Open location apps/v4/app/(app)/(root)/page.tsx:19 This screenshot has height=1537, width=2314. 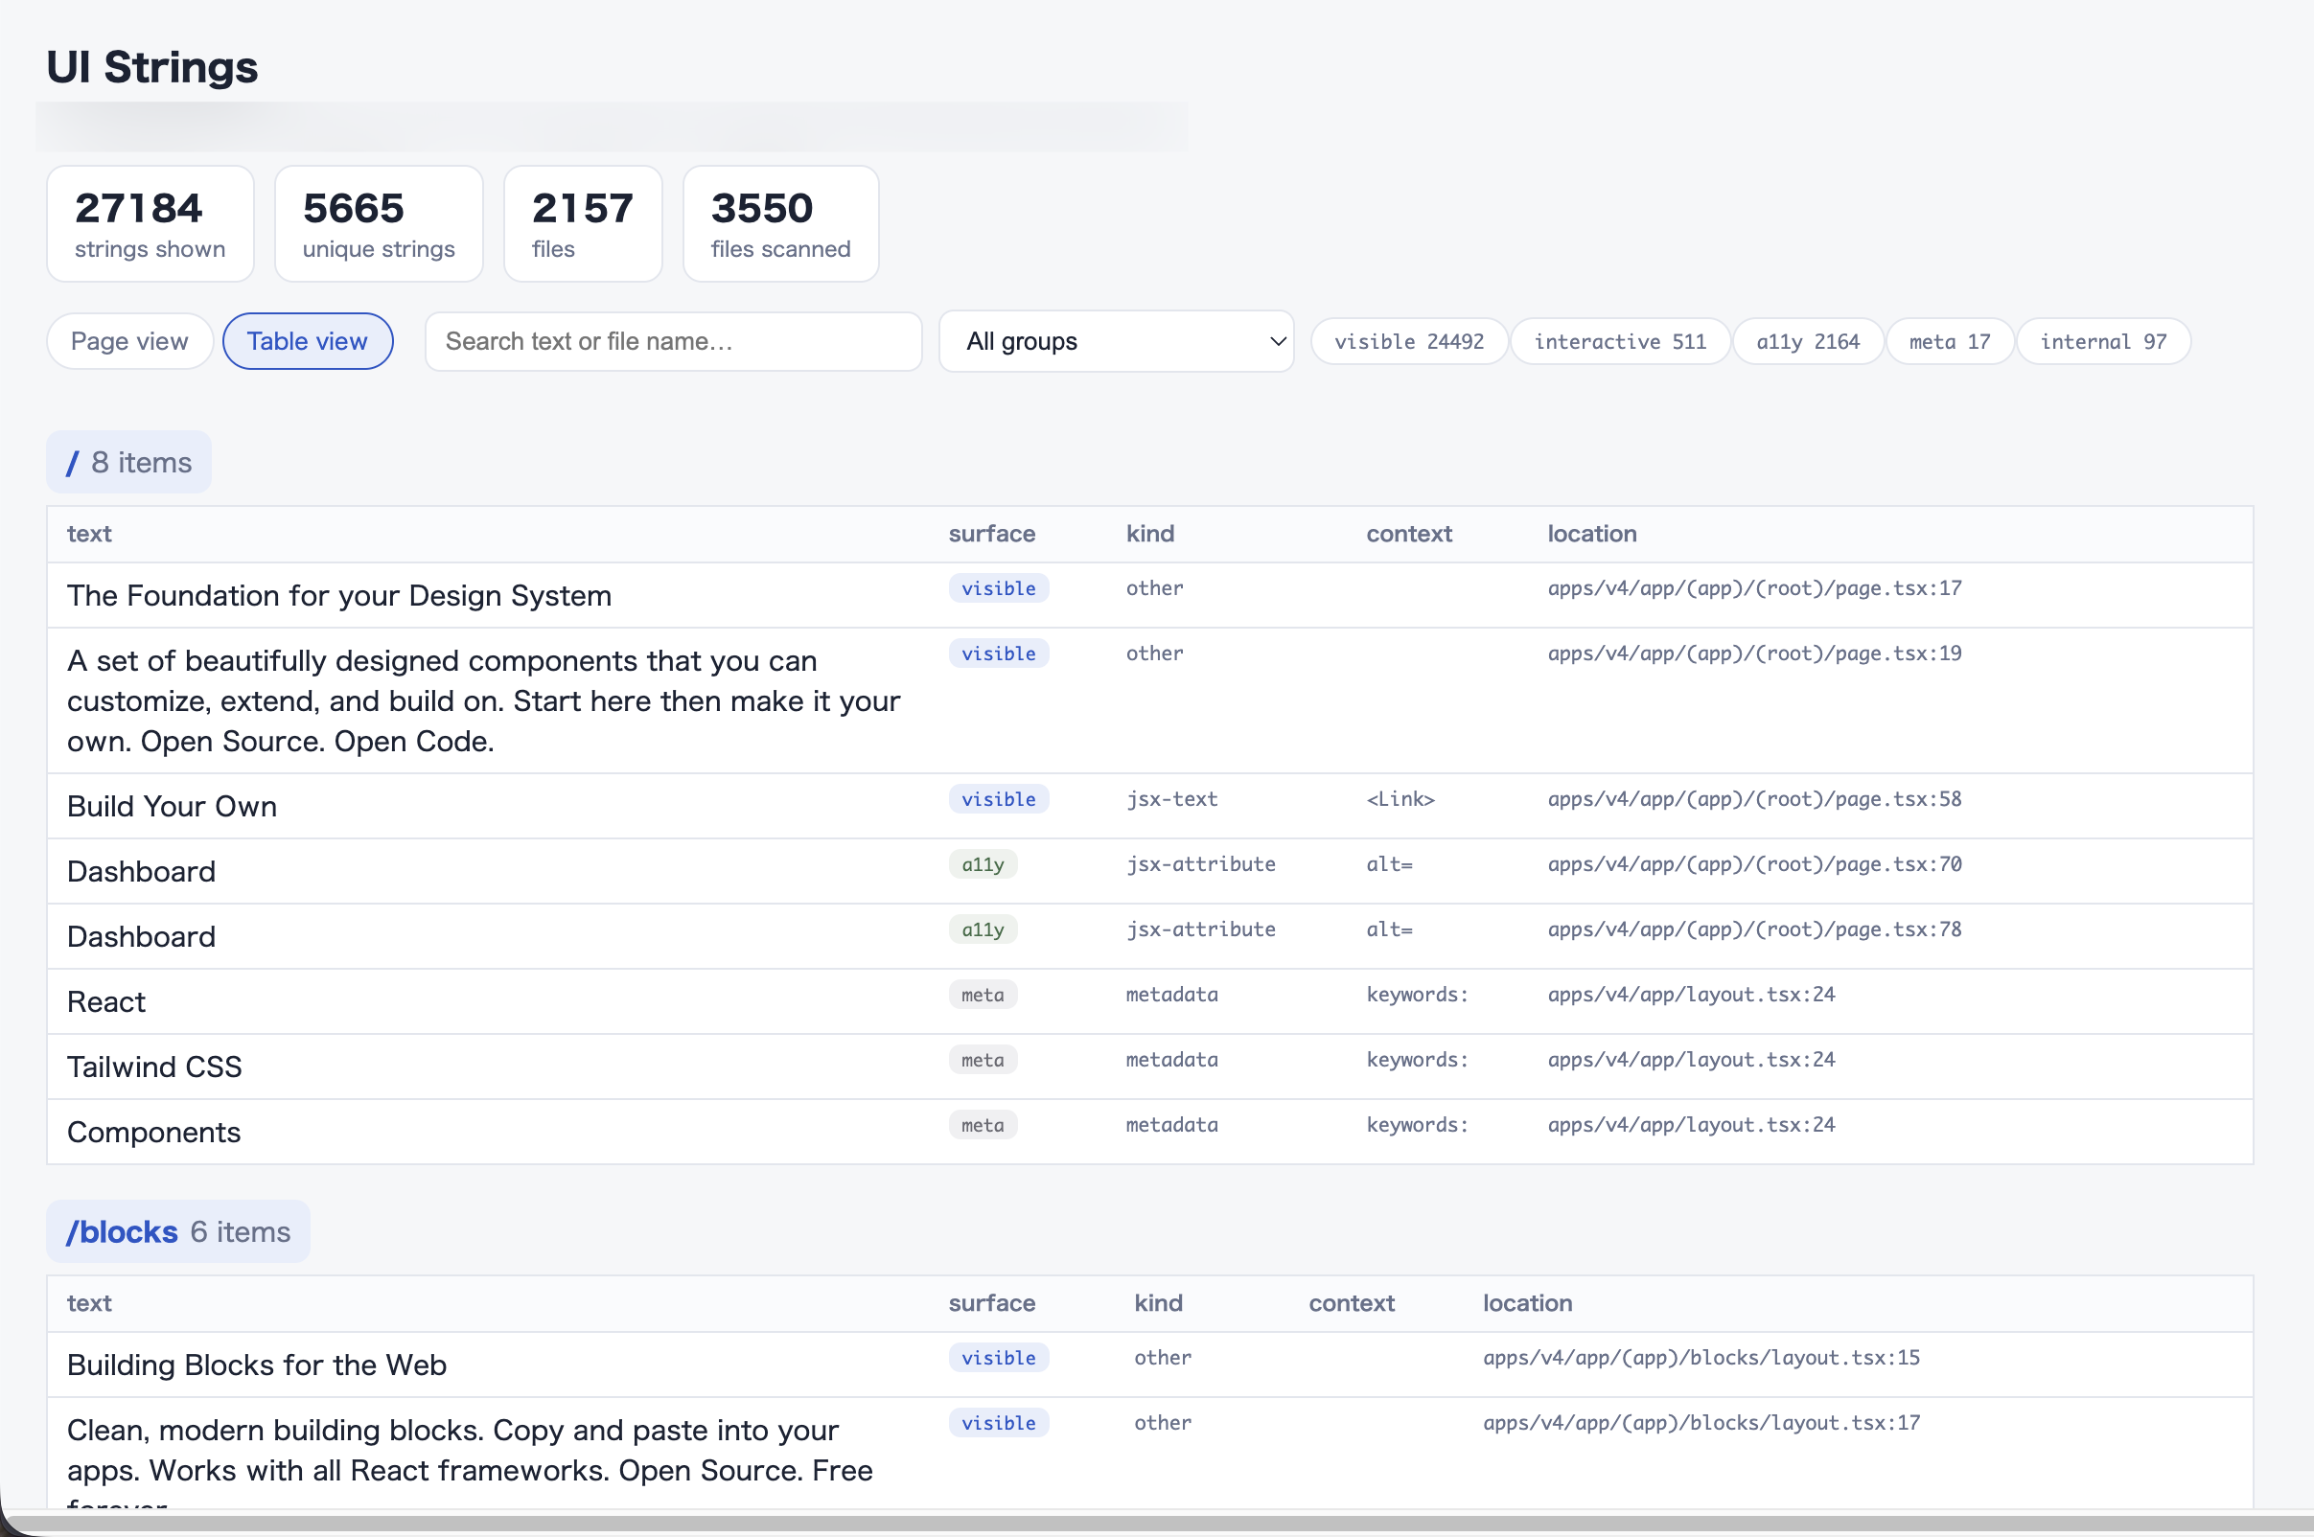pos(1754,653)
